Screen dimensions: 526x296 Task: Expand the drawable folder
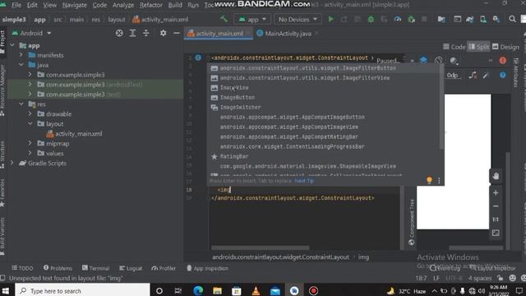[30, 113]
